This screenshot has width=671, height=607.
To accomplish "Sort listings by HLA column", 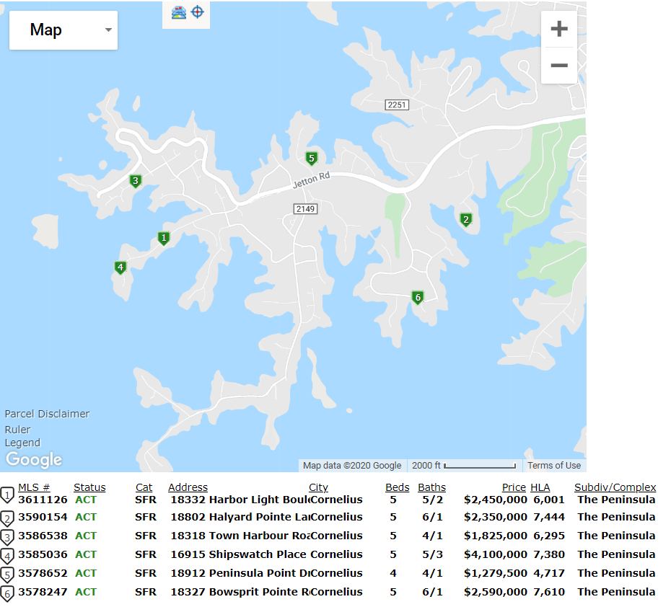I will (x=540, y=487).
